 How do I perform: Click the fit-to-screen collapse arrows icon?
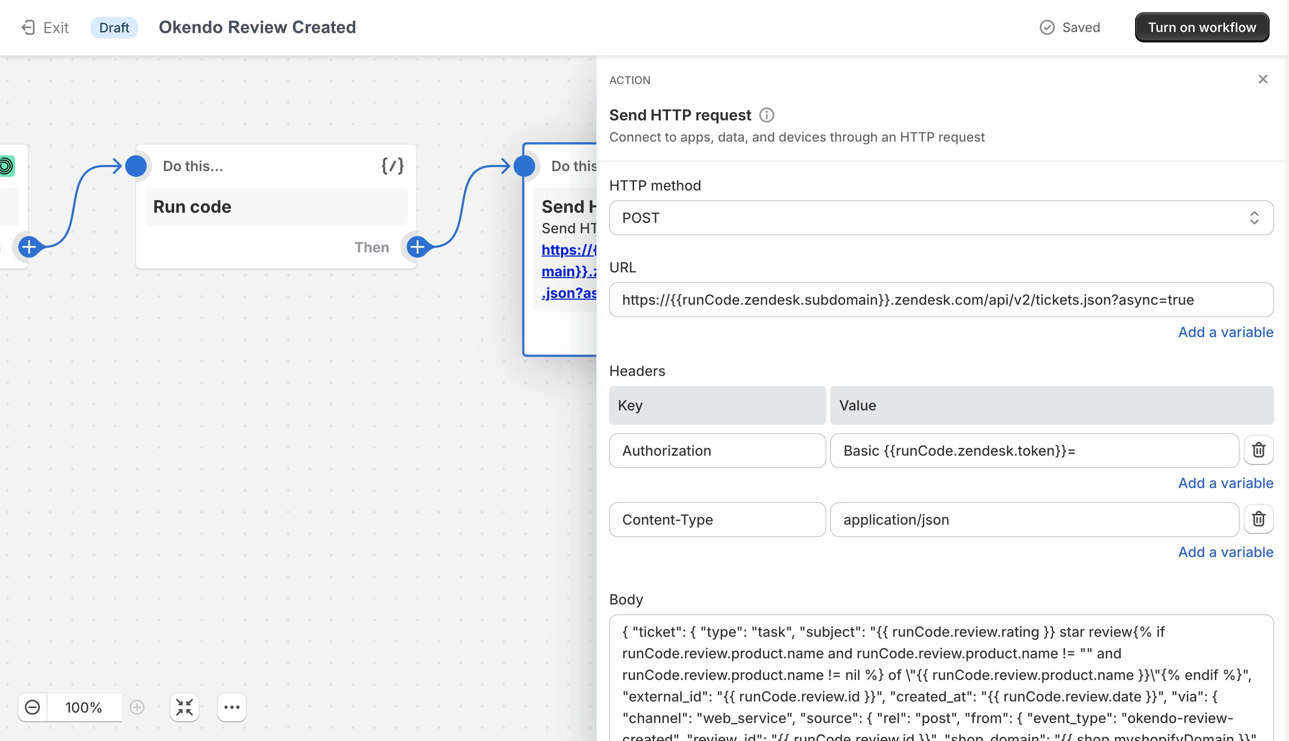tap(184, 708)
